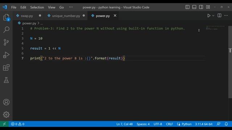
Task: Click line number 7 in gutter
Action: (22, 58)
